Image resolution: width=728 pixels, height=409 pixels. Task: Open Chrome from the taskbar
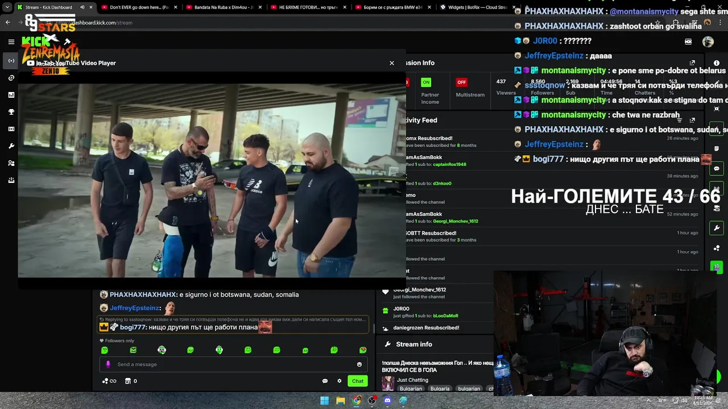[x=356, y=400]
